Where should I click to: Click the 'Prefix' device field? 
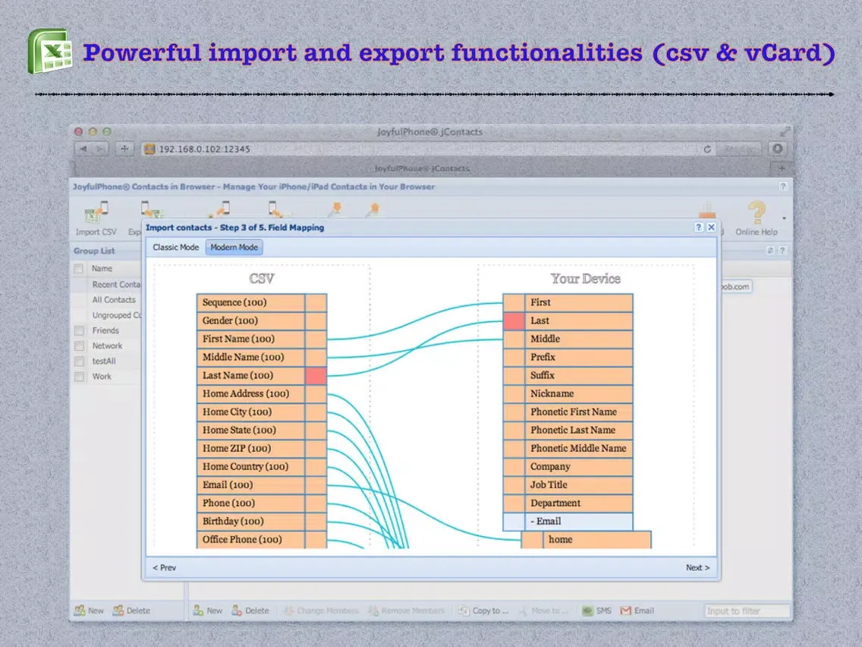tap(578, 357)
